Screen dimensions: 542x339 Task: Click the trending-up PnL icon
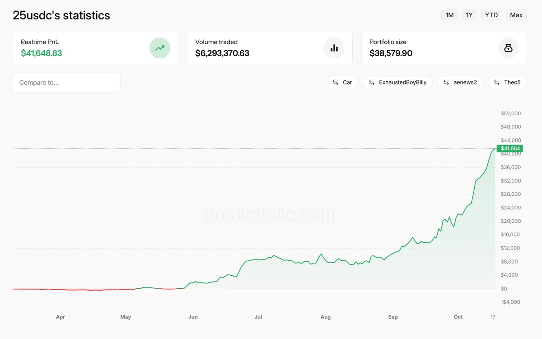click(160, 48)
